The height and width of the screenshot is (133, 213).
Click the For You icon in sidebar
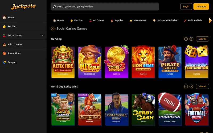click(x=4, y=26)
